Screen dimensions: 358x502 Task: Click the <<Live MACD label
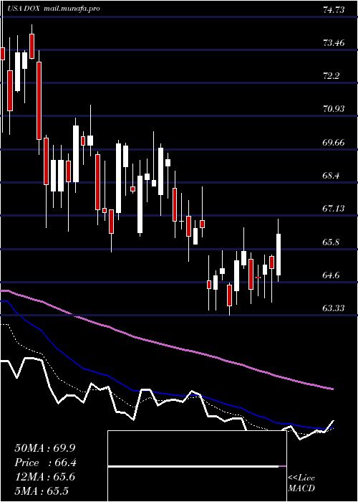(x=301, y=483)
